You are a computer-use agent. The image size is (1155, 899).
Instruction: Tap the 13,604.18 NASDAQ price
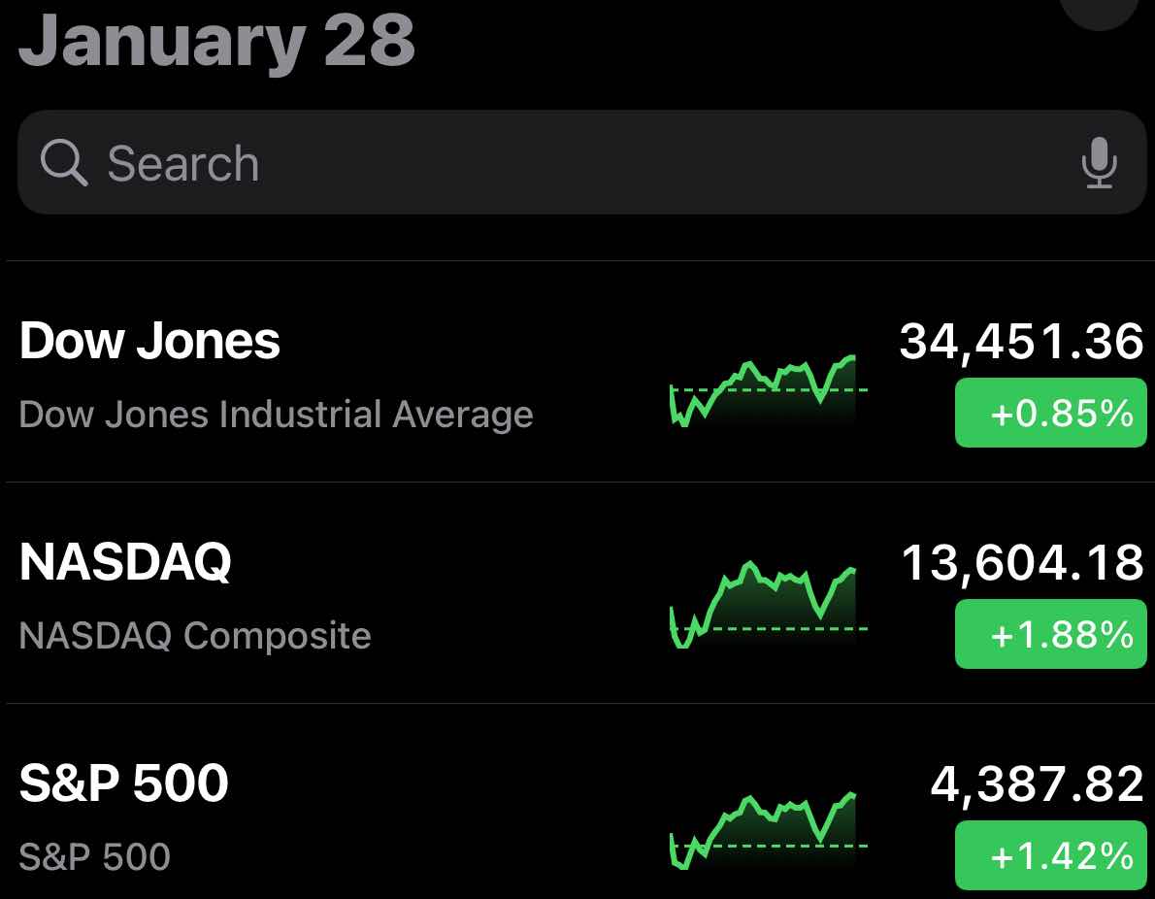tap(1022, 563)
